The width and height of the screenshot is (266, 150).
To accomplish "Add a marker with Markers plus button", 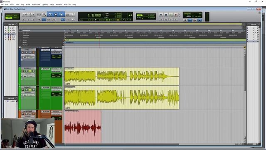I will tap(64, 45).
